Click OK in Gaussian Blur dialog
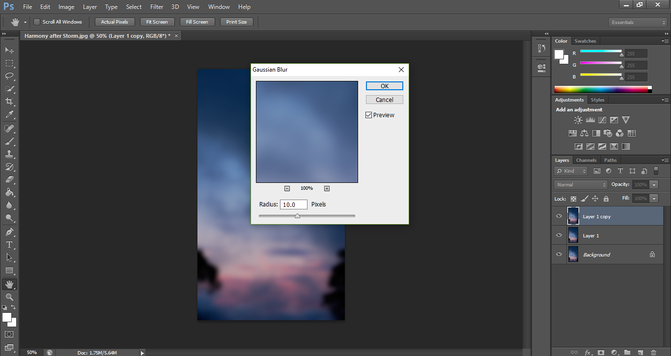671x356 pixels. 385,86
